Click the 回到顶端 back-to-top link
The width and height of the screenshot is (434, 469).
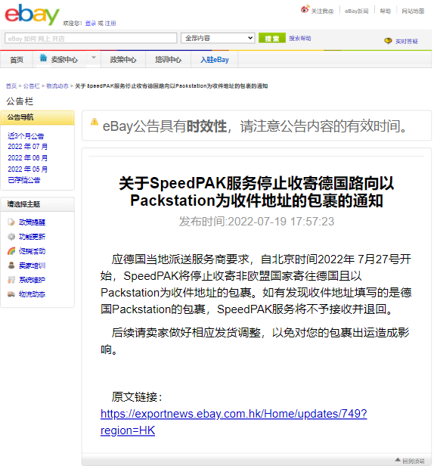pos(414,461)
